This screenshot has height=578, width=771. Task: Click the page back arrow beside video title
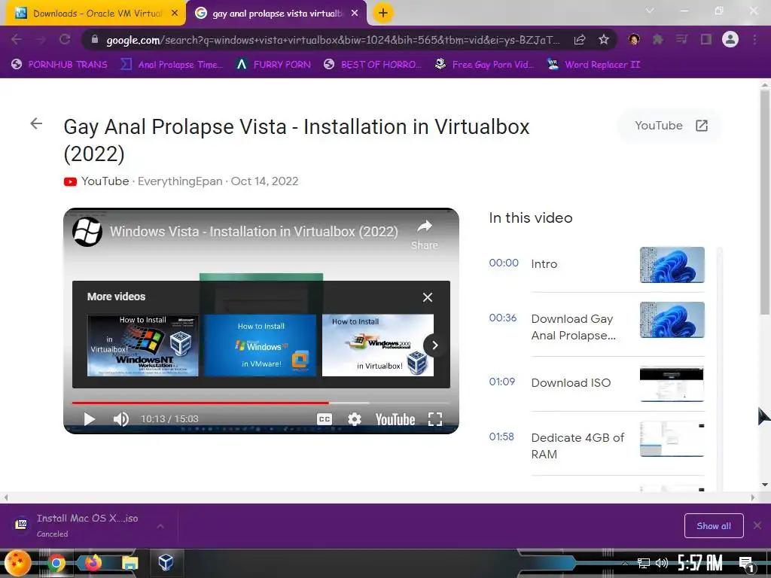(36, 123)
